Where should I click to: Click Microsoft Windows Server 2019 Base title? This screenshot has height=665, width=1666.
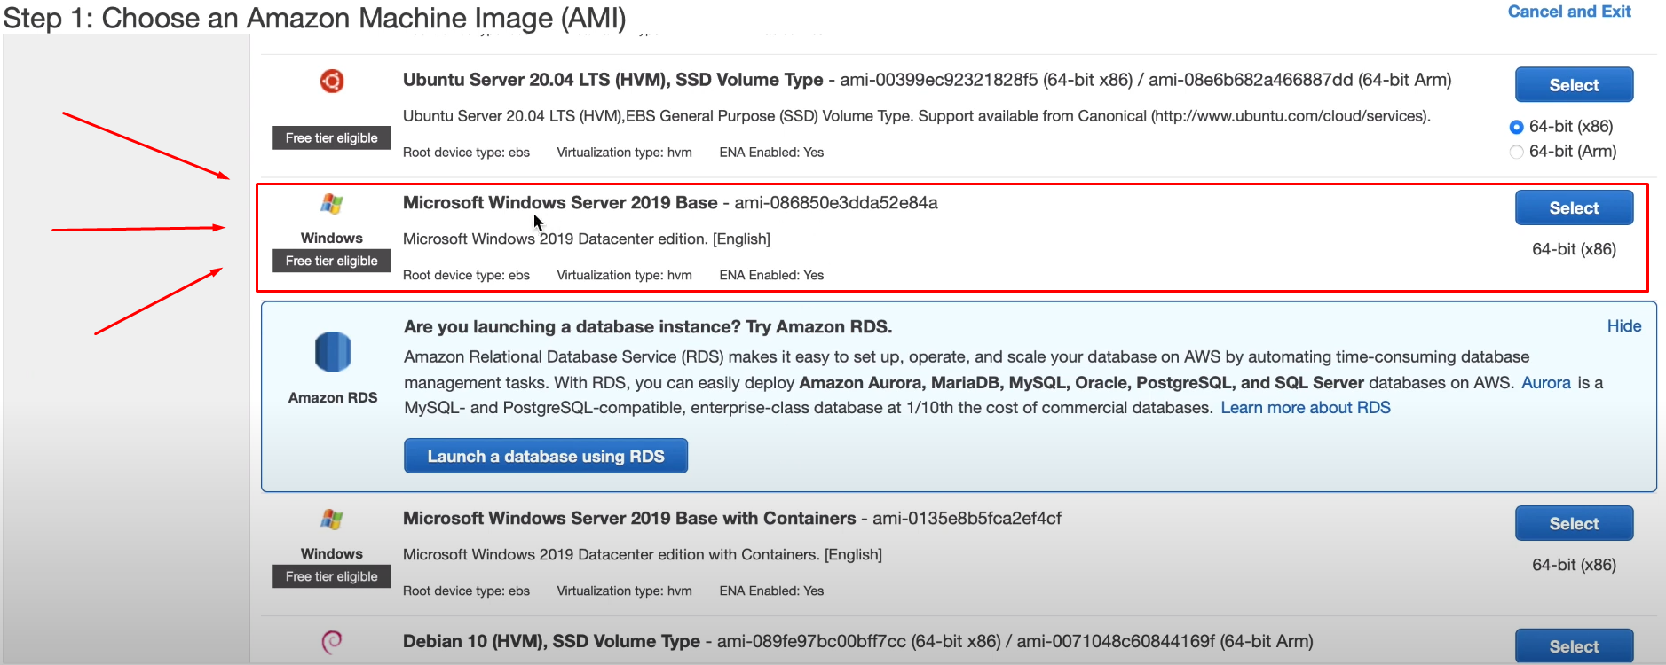click(560, 203)
